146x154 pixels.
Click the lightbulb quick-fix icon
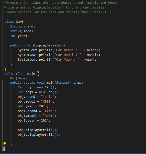coord(4,144)
